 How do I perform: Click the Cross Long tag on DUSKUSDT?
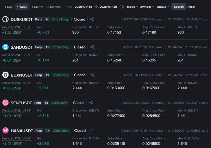[x=60, y=19]
